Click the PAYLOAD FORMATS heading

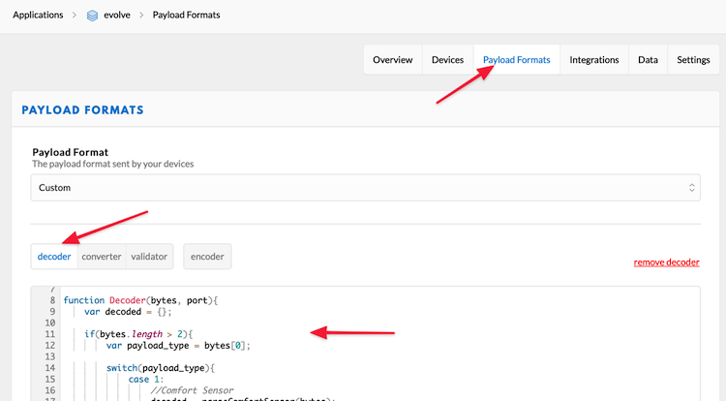click(83, 110)
